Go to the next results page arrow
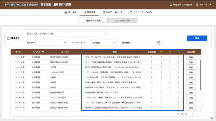Viewport: 216px width, 121px height. (198, 114)
